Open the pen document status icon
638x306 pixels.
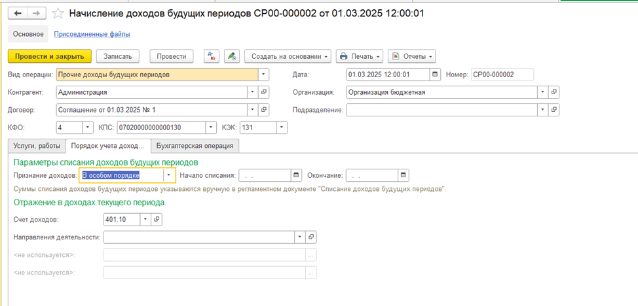point(232,56)
